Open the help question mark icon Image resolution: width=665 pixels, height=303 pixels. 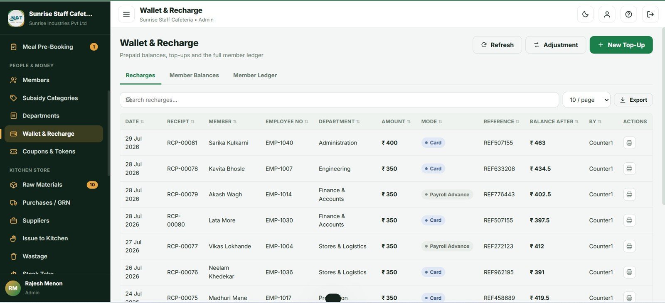(628, 15)
